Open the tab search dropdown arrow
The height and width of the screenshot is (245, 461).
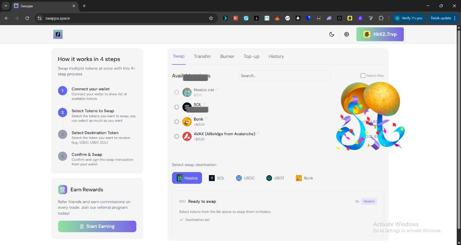tap(6, 6)
